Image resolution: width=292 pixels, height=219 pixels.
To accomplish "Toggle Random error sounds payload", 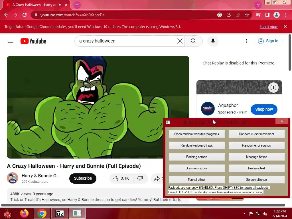I will pyautogui.click(x=256, y=145).
